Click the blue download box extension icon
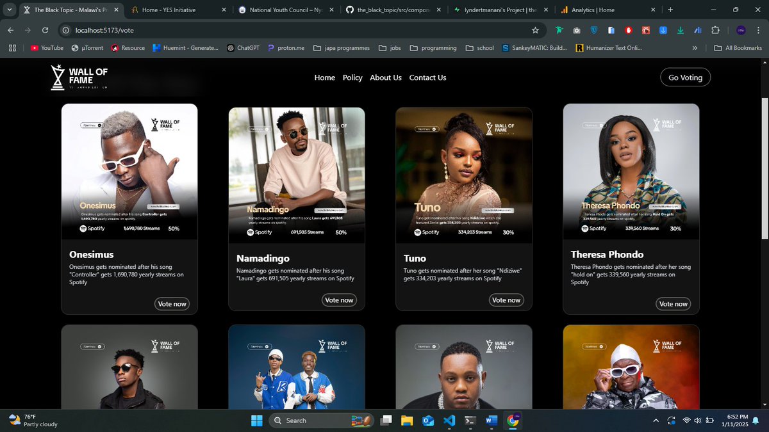Viewport: 769px width, 432px height. pyautogui.click(x=663, y=30)
